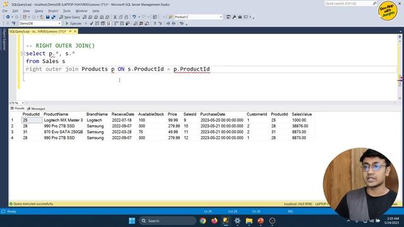Click the Open File folder icon
Viewport: 404px width, 227px height.
tap(42, 17)
